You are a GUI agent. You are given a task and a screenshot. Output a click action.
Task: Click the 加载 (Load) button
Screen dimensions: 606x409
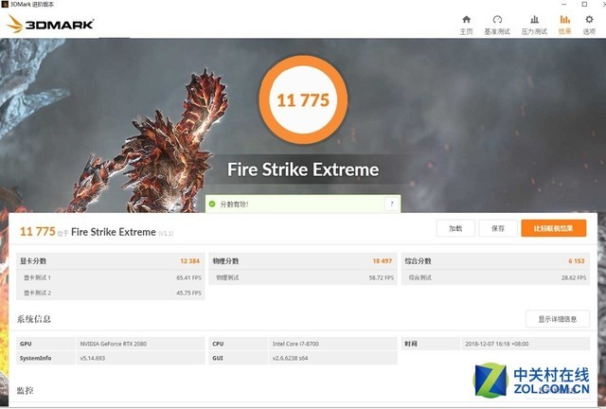pos(455,228)
